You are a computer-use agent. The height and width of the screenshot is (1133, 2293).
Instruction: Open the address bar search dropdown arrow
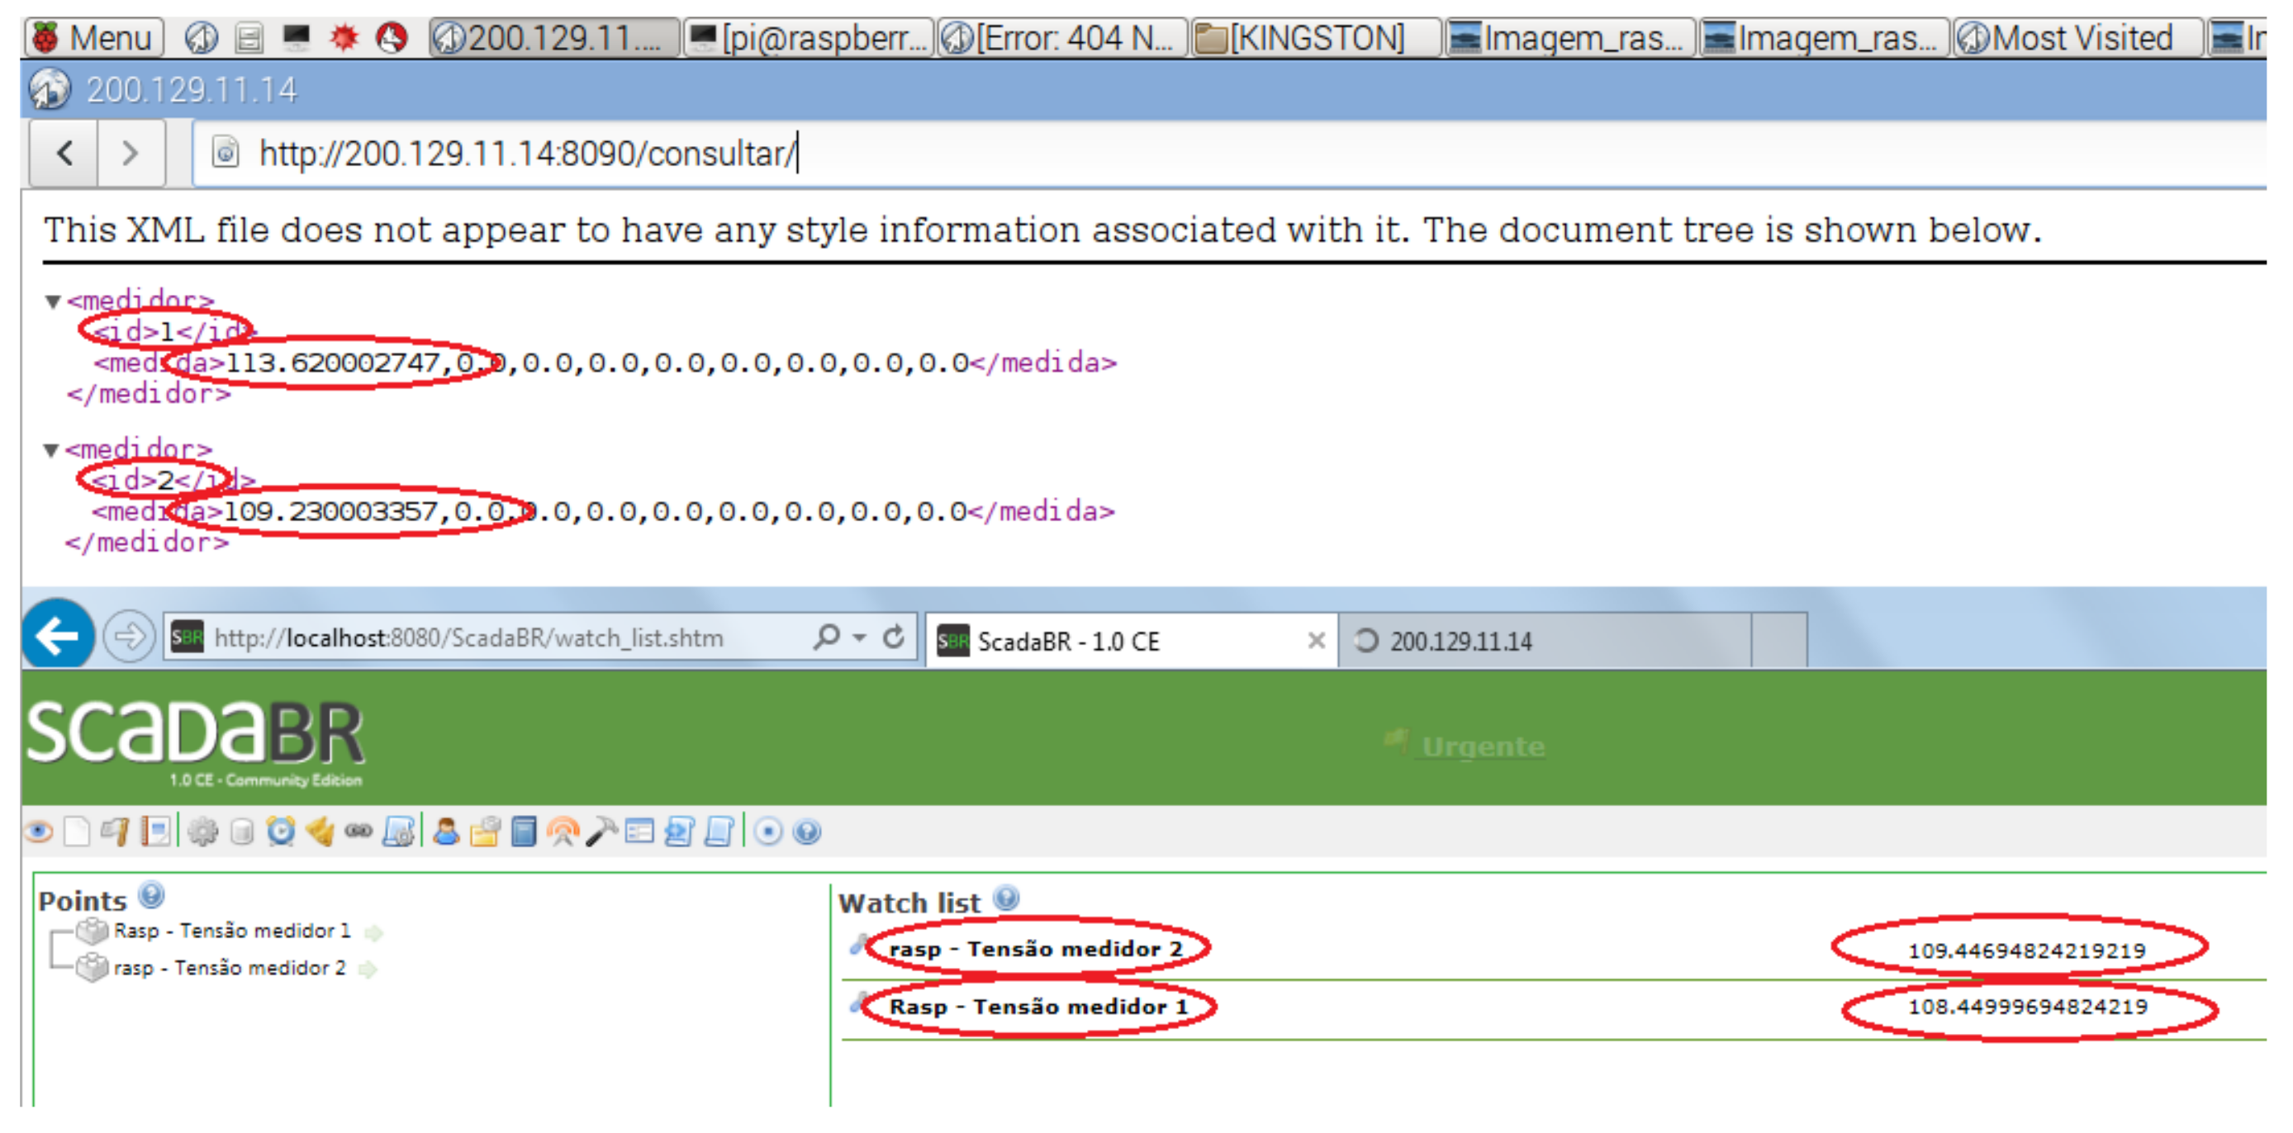click(x=859, y=638)
